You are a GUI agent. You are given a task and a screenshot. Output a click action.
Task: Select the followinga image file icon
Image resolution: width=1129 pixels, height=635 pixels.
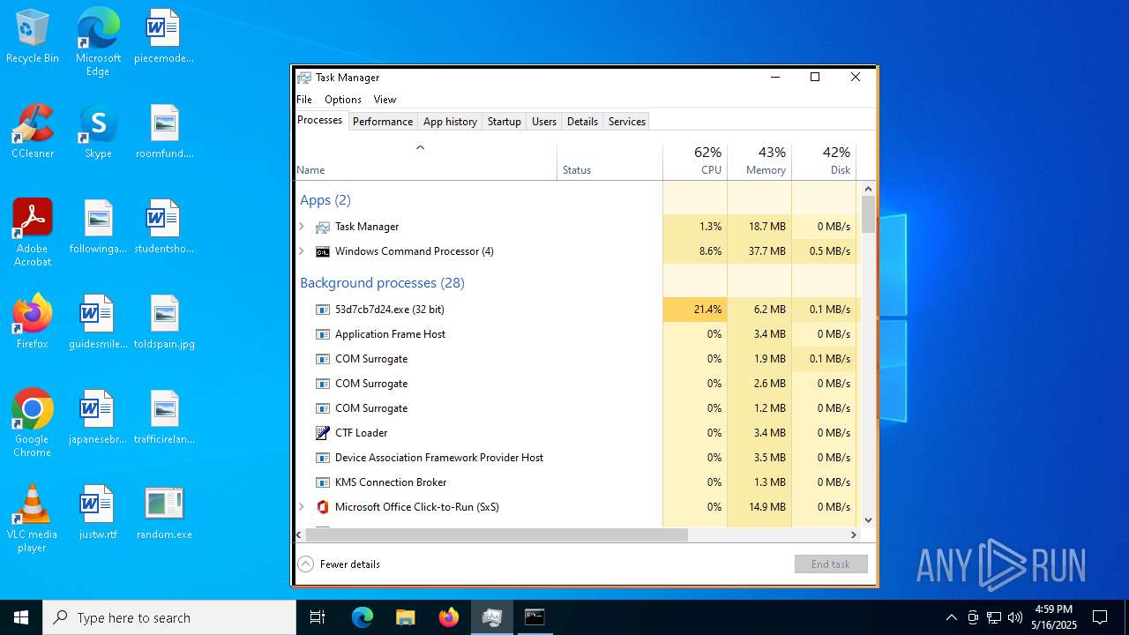tap(98, 228)
